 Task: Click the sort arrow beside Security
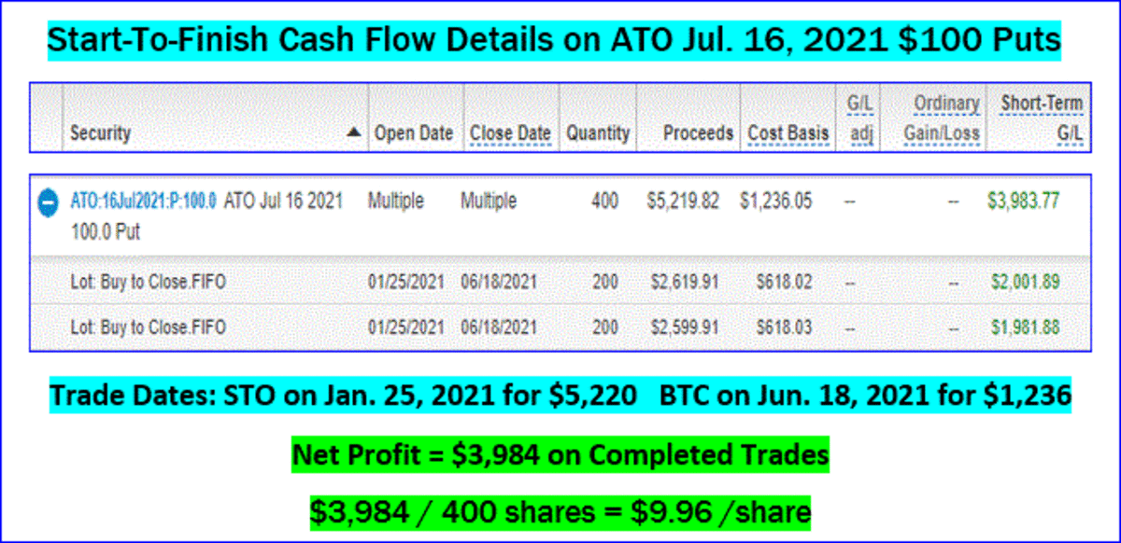[354, 133]
